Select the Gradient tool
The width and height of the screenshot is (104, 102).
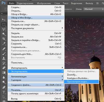pyautogui.click(x=4, y=73)
